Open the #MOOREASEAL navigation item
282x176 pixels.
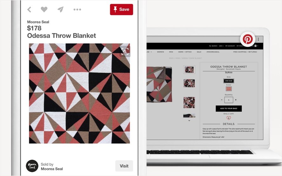tap(213, 52)
